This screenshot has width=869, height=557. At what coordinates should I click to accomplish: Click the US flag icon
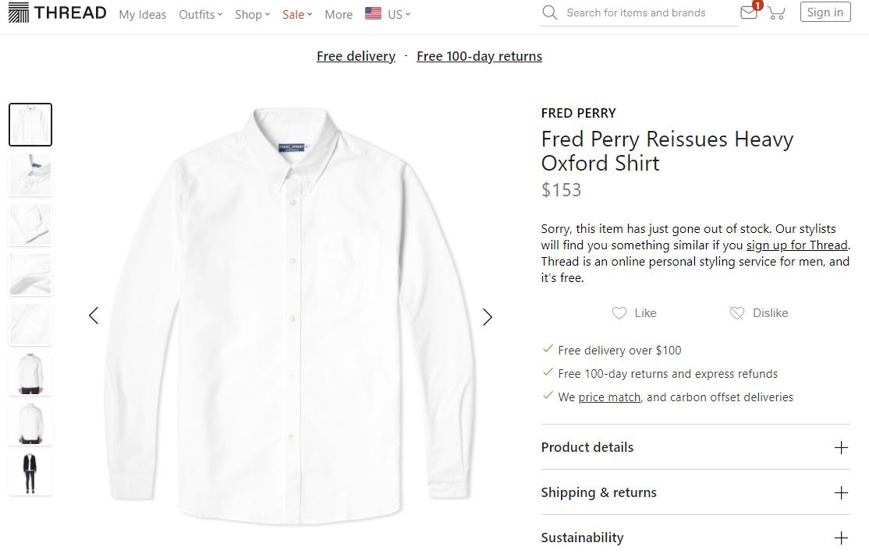(373, 13)
